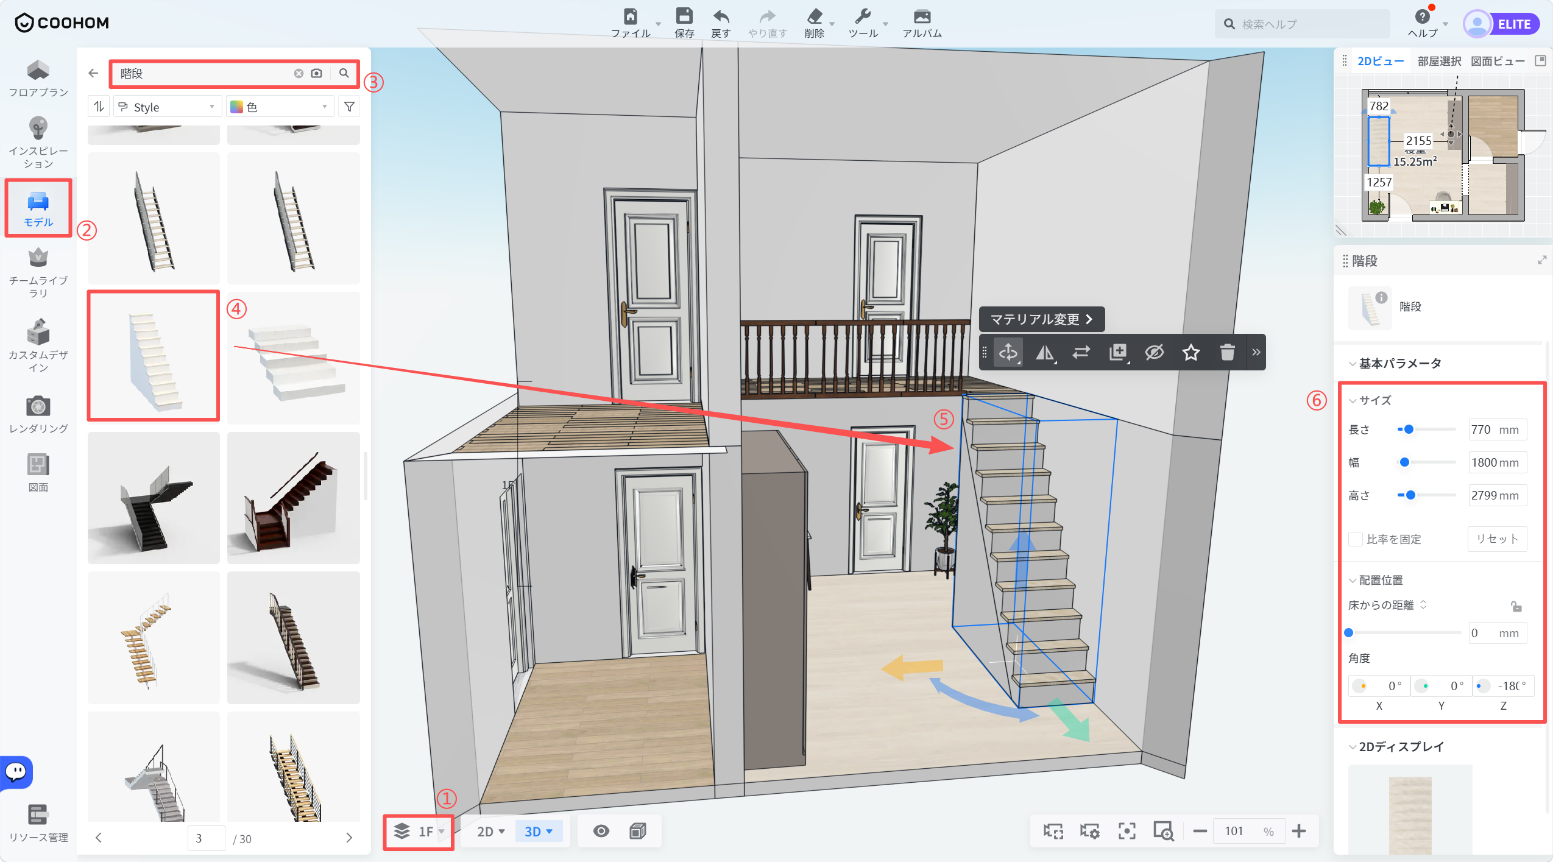Screen dimensions: 1553x862
Task: Expand the 階段 properties panel
Action: [1542, 260]
